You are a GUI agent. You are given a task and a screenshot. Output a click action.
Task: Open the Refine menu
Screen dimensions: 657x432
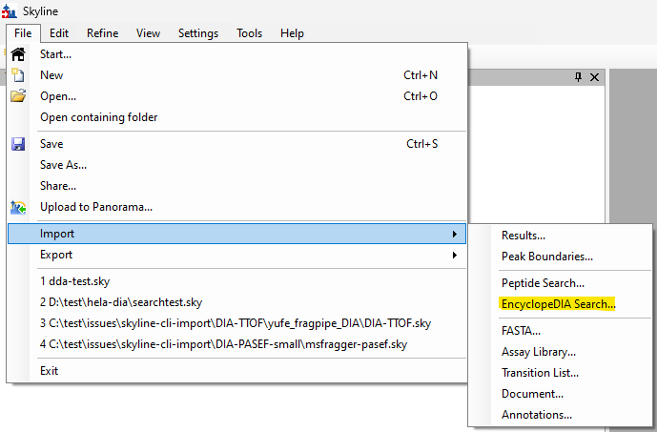(102, 33)
